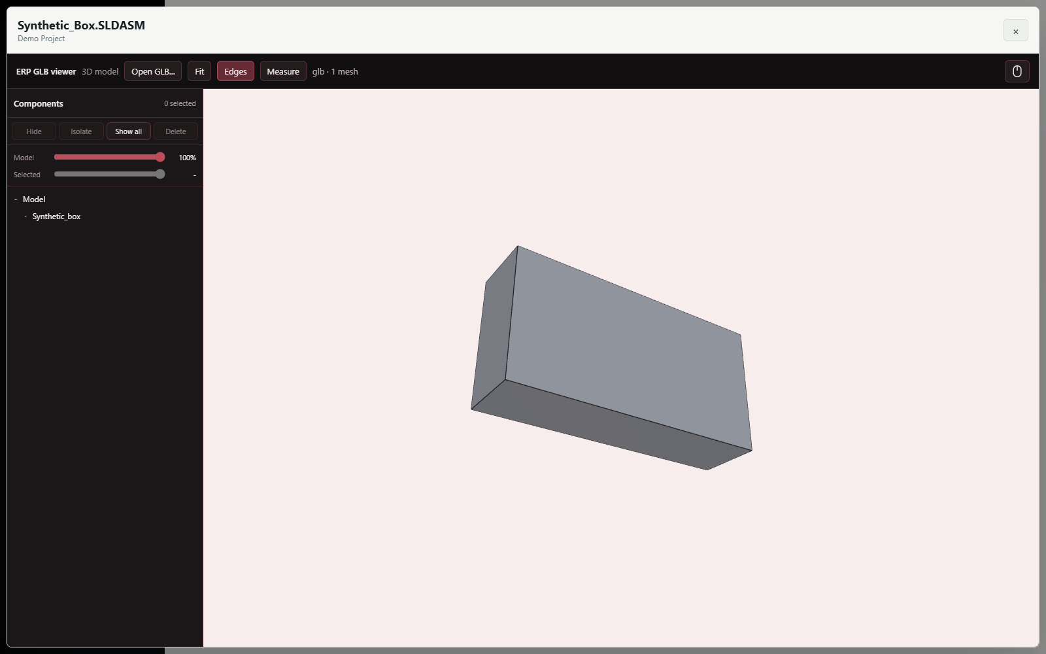Click the '100%' model opacity value
1046x654 pixels.
coord(187,158)
